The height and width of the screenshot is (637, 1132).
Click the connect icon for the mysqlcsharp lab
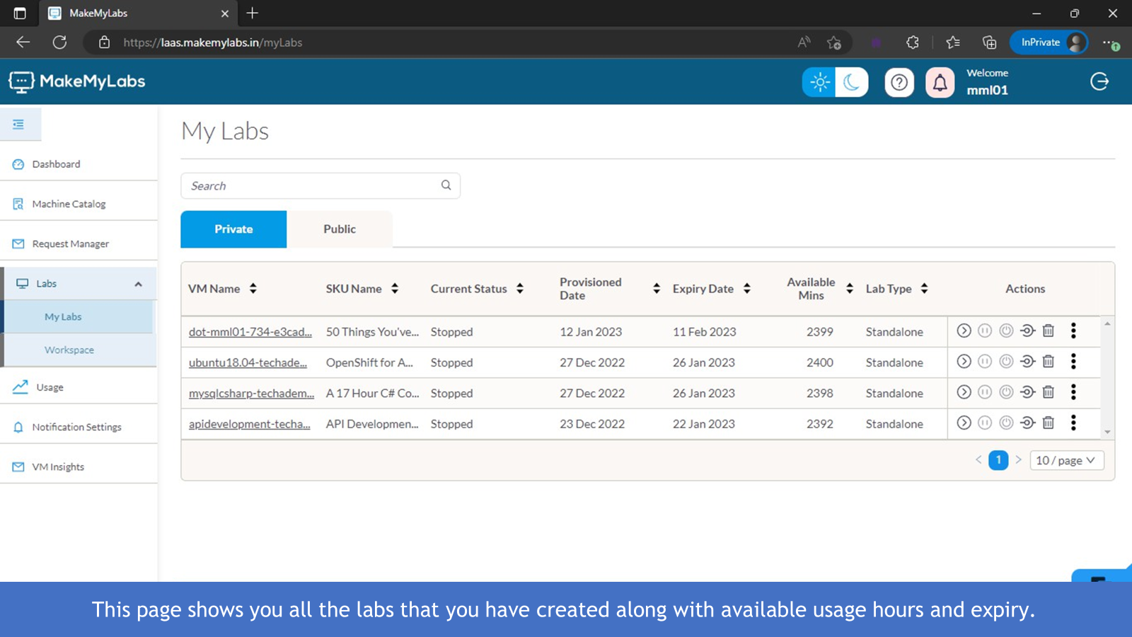click(x=1027, y=392)
